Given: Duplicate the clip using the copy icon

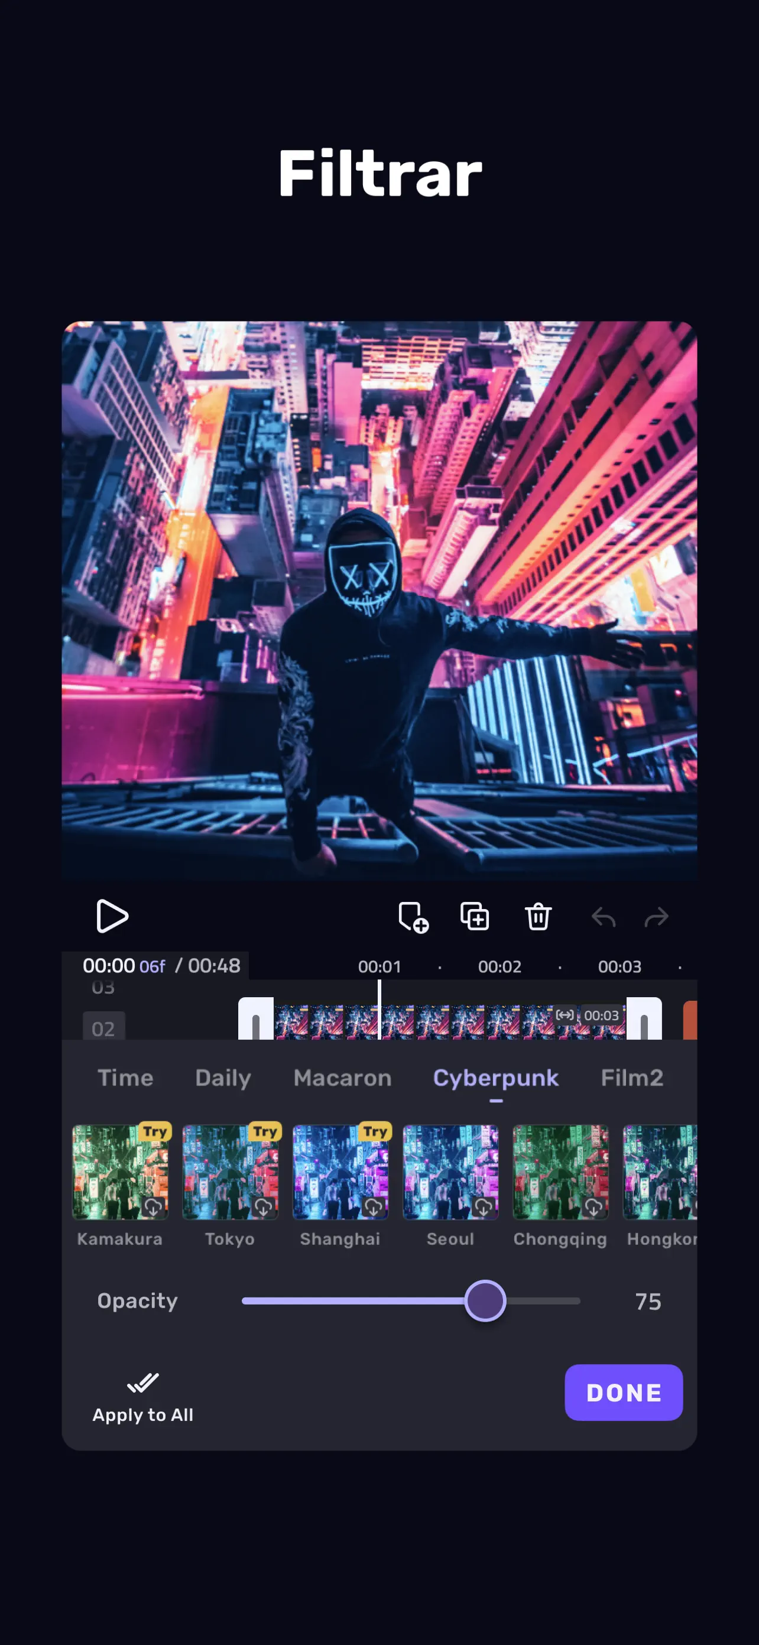Looking at the screenshot, I should pos(475,916).
